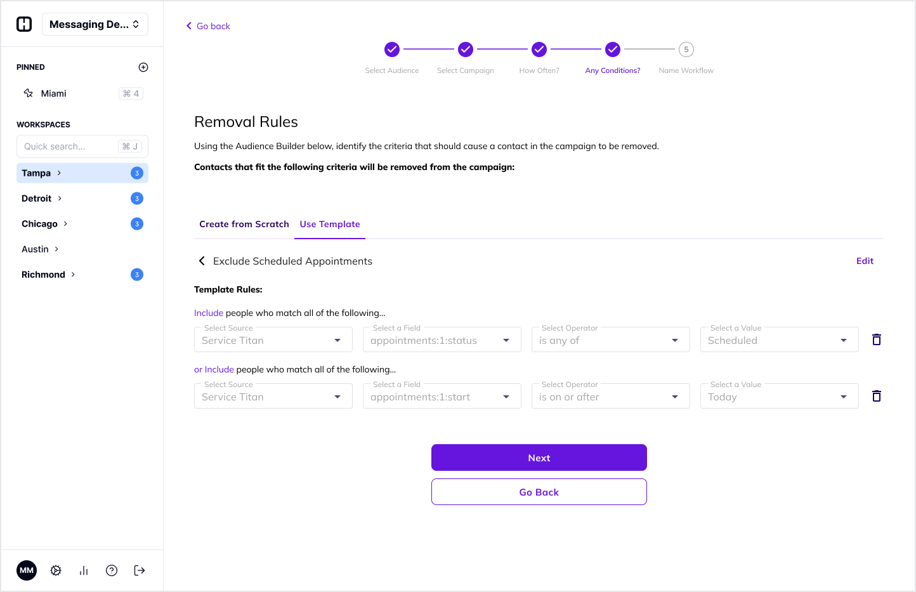Image resolution: width=916 pixels, height=592 pixels.
Task: Click the Edit link for the template
Action: [x=865, y=261]
